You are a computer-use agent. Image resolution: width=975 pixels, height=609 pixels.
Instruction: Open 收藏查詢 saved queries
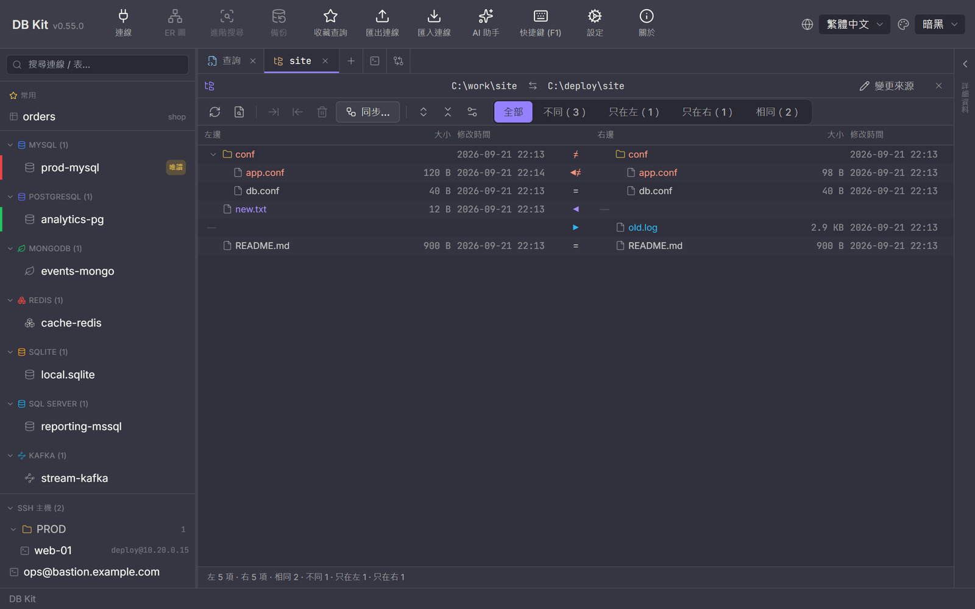pos(330,24)
